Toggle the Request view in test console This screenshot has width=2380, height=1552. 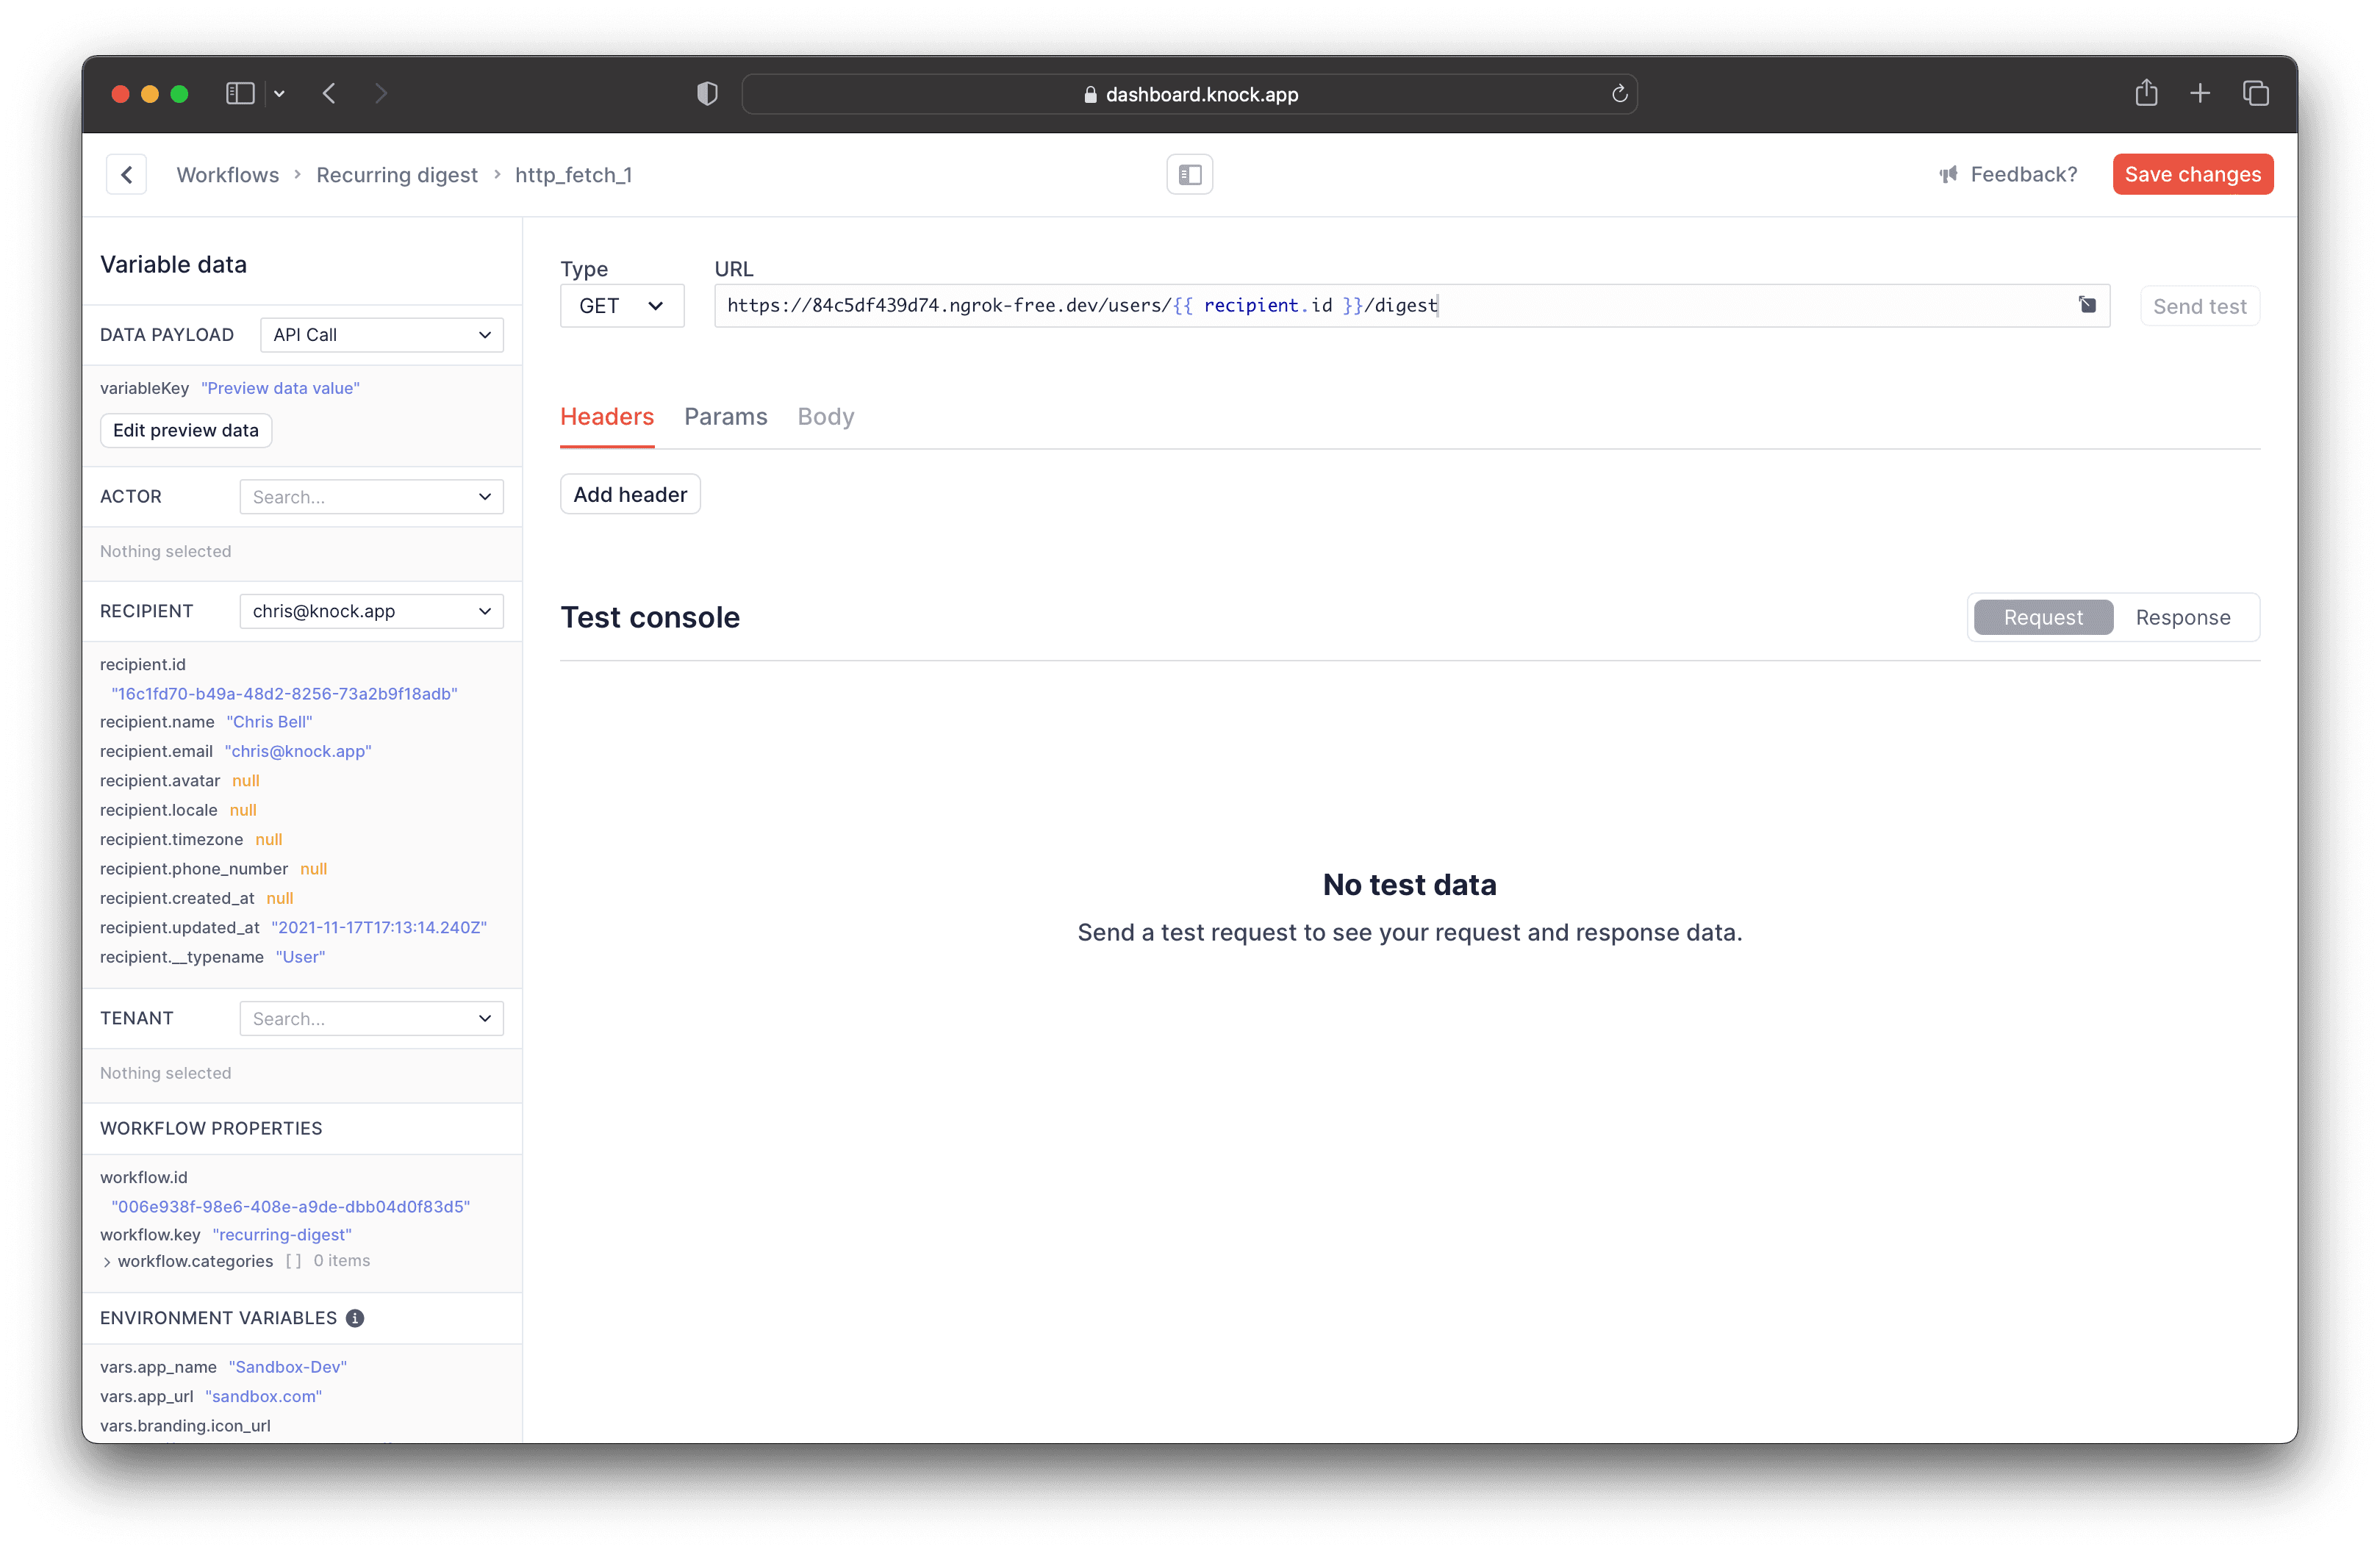[2042, 616]
